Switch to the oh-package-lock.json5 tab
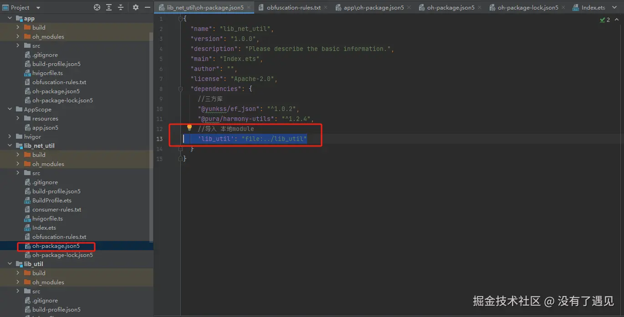 [528, 8]
